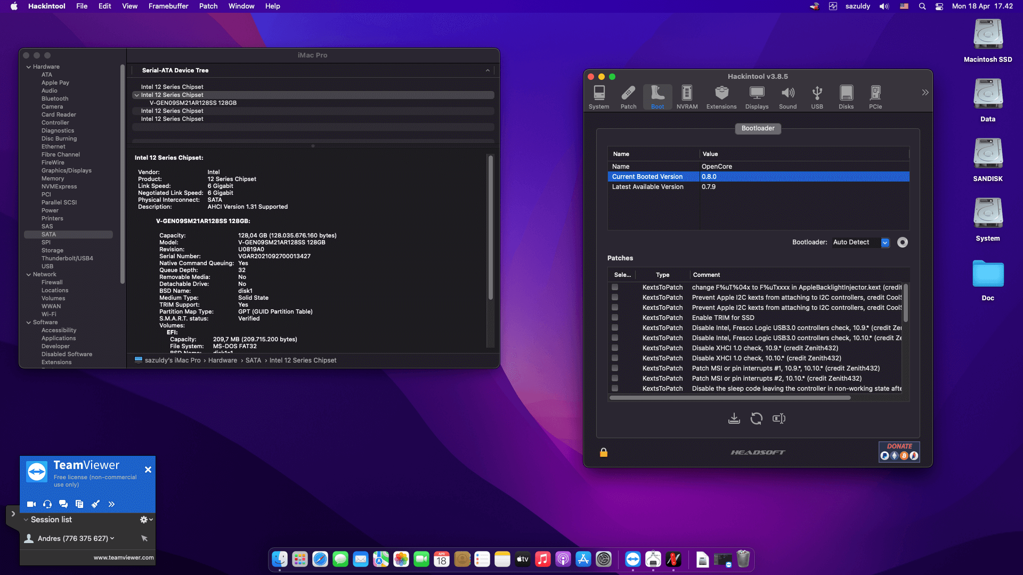
Task: Check 'Disable Intel, Fresco Logic USB3.0 10.9.*' patch
Action: point(615,328)
